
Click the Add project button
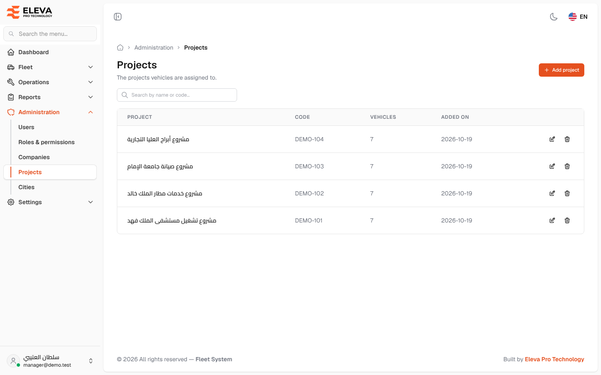point(561,70)
